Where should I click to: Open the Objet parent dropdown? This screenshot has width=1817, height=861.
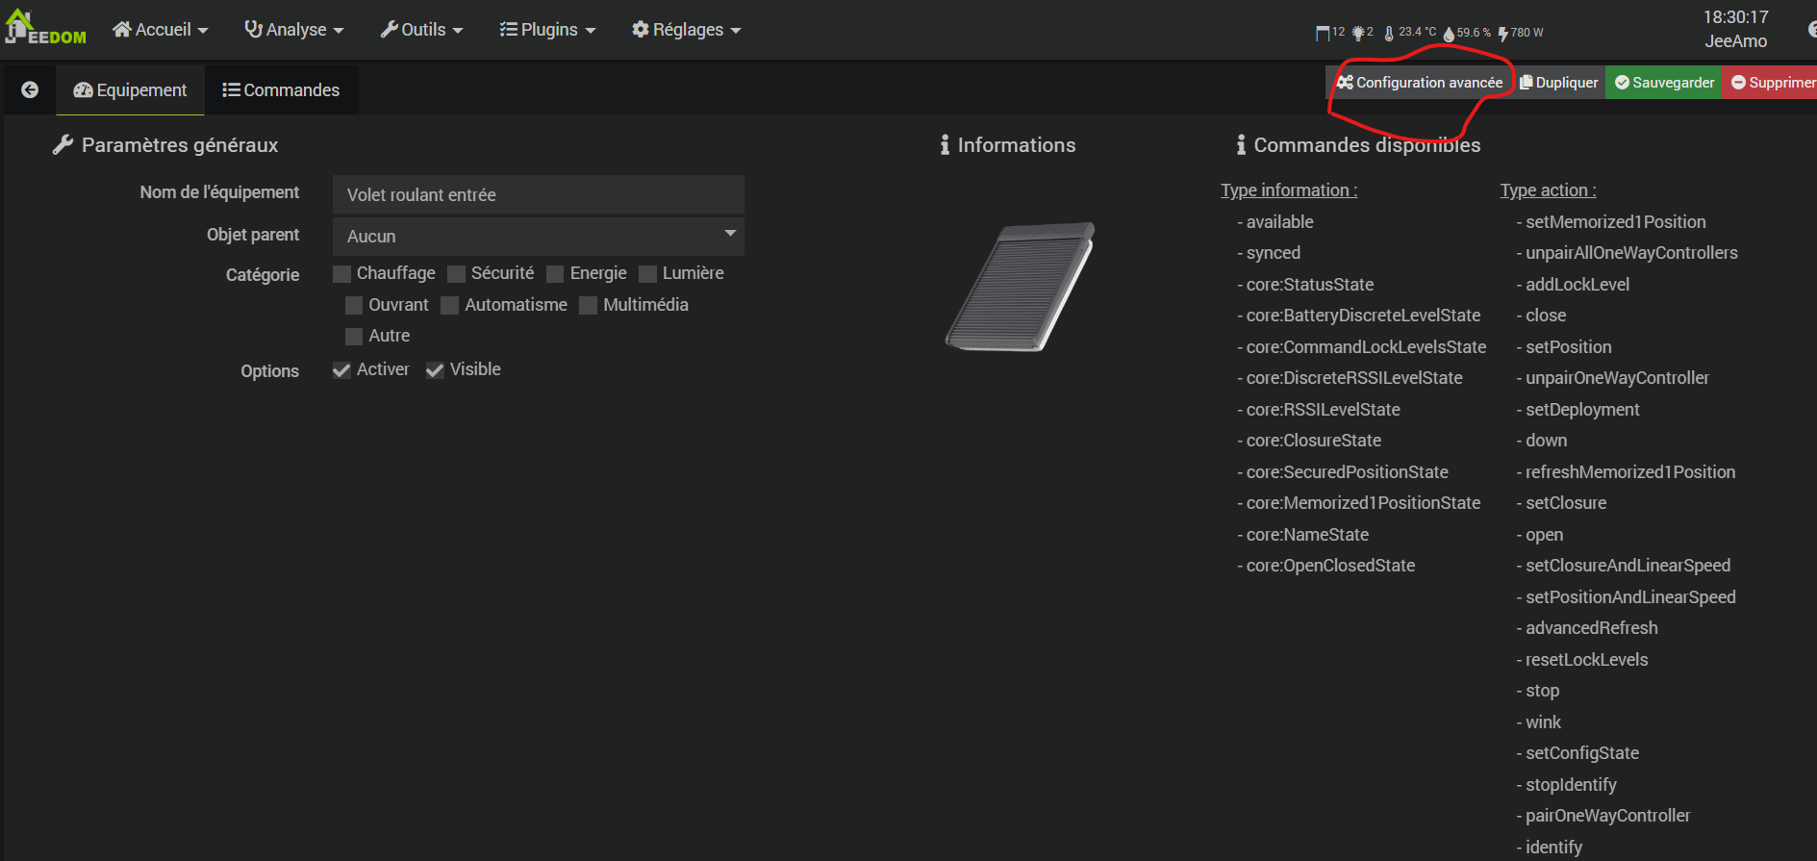pos(539,237)
